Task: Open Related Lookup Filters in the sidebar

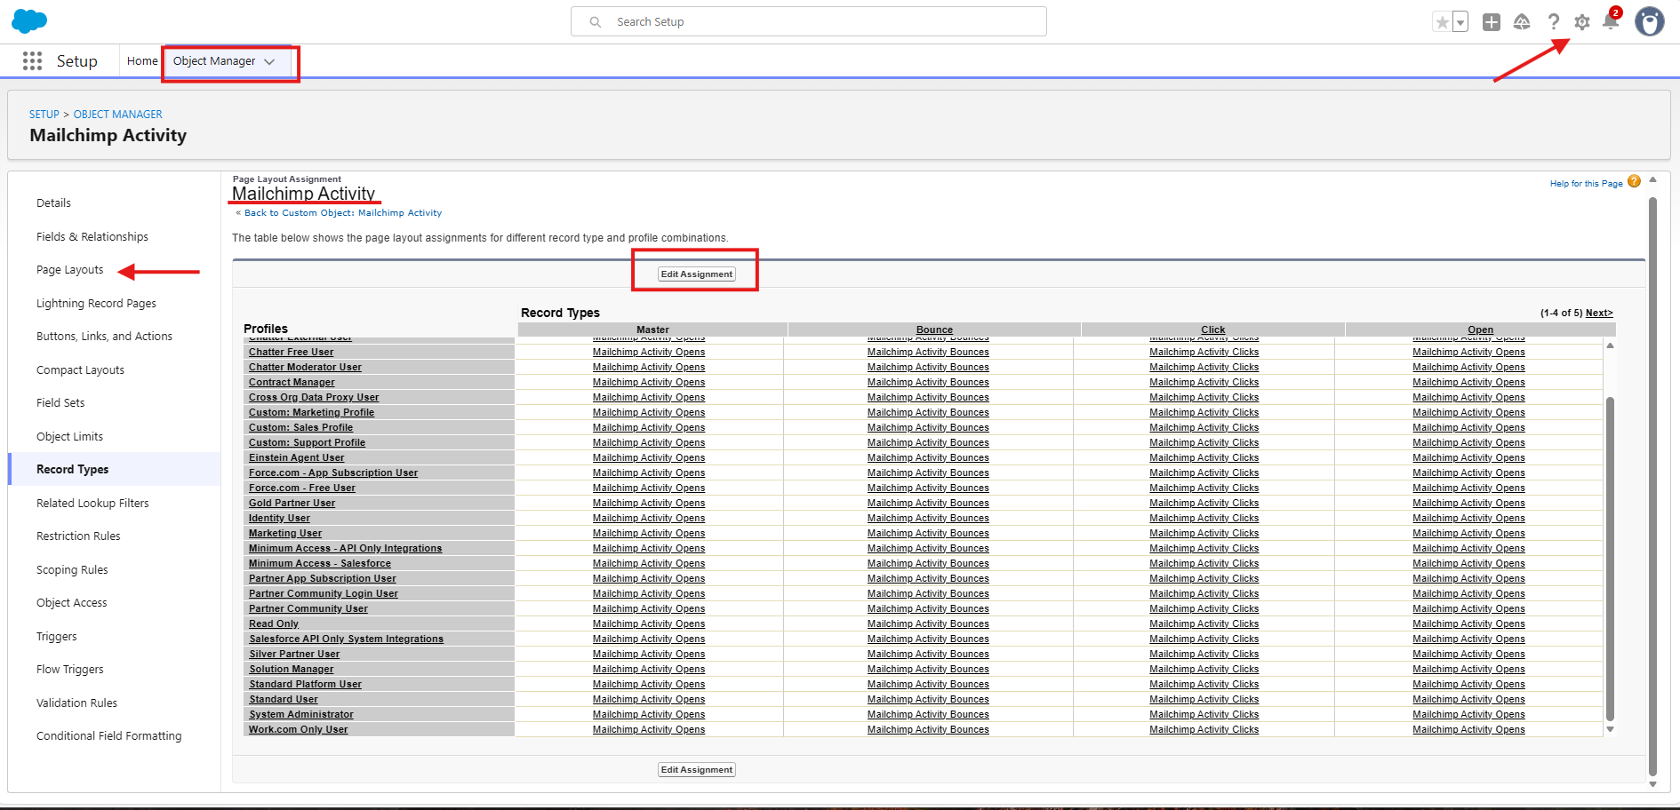Action: 92,504
